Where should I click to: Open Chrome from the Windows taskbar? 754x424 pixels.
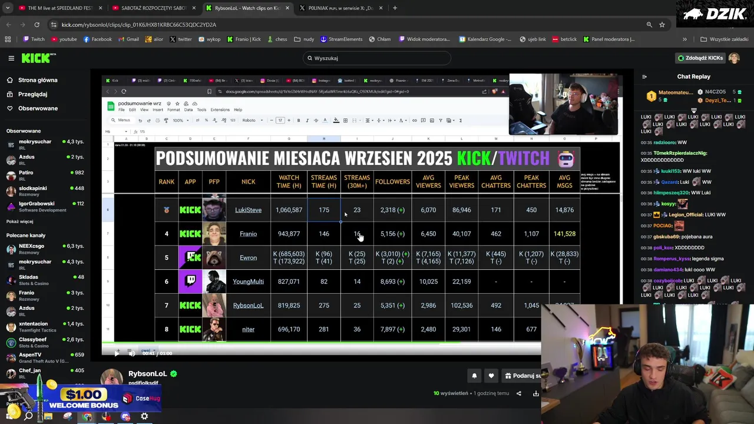click(x=87, y=416)
